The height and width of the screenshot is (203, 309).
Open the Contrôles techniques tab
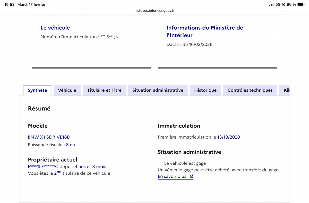[x=250, y=90]
